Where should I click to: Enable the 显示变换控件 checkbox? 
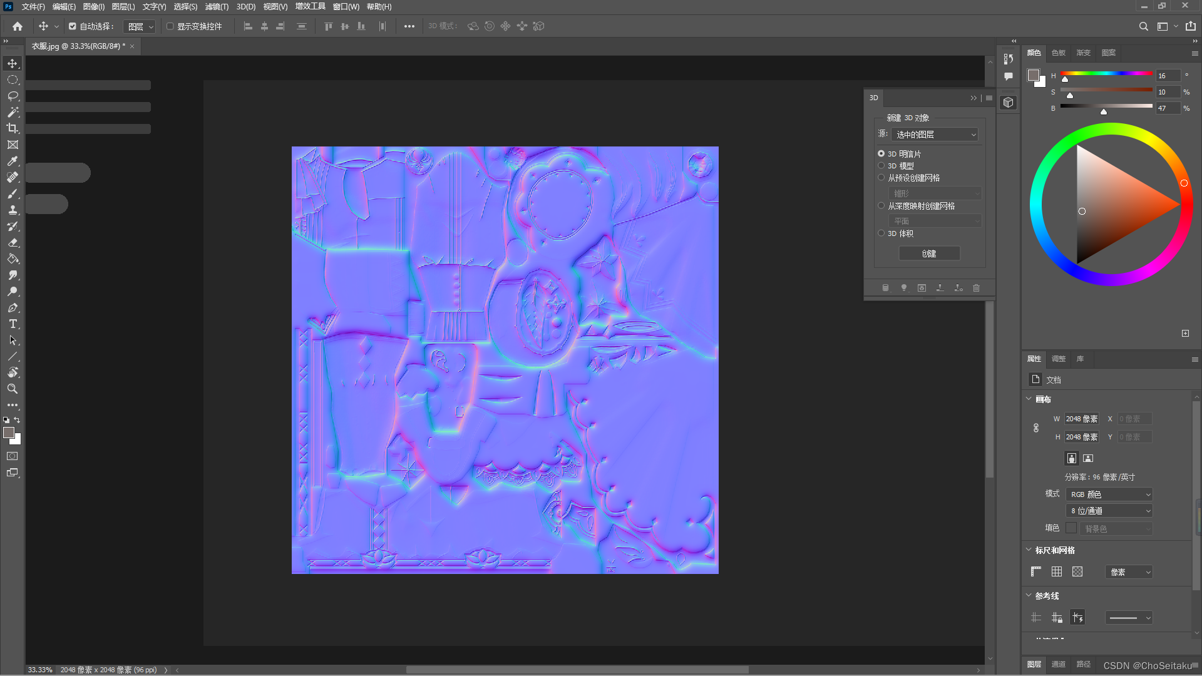point(170,26)
